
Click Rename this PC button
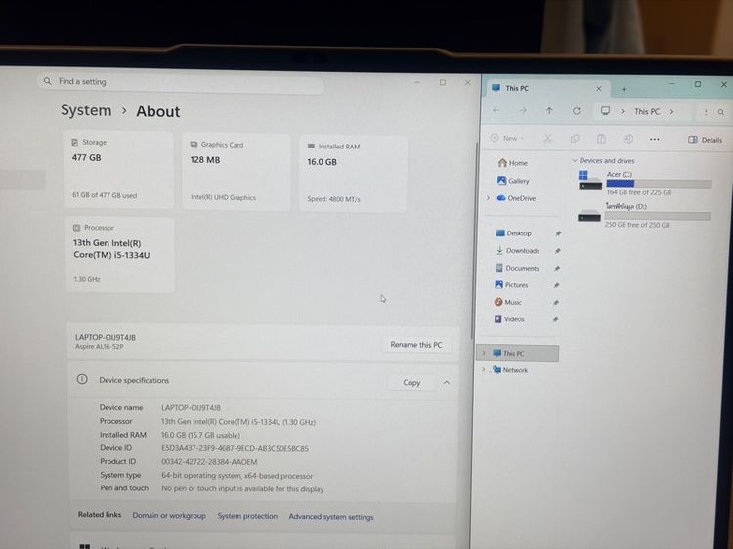[x=416, y=345]
